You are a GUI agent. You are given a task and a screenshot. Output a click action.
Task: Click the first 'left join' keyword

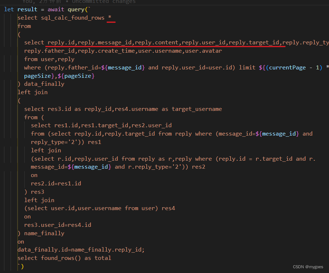coord(32,92)
